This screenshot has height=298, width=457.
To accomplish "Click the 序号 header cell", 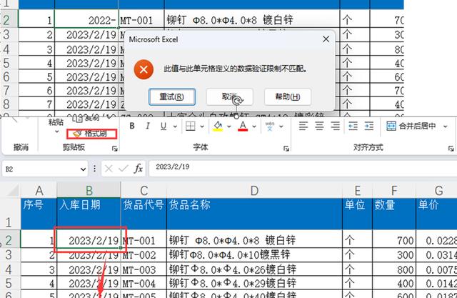I will 39,214.
